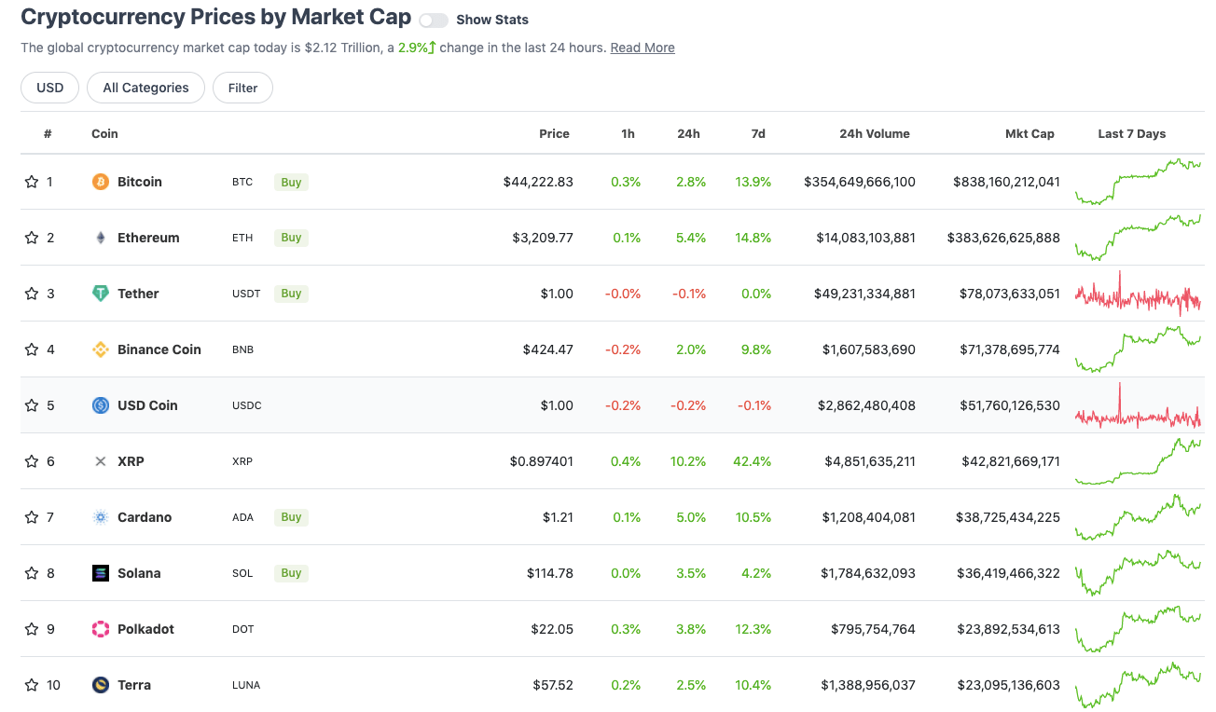Click the BNB ticker symbol
Screen dimensions: 1216x712
pos(242,349)
